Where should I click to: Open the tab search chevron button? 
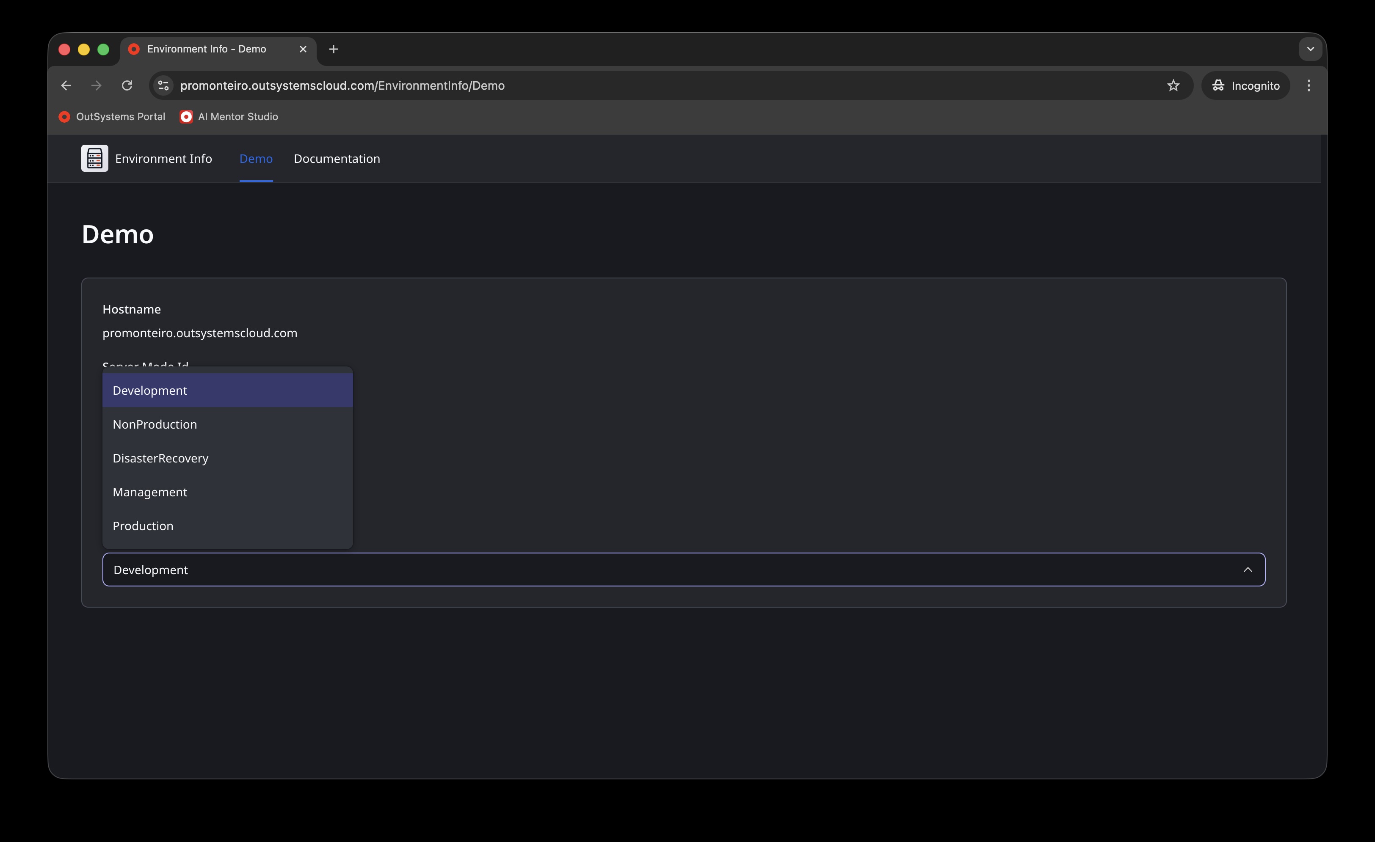click(x=1311, y=49)
